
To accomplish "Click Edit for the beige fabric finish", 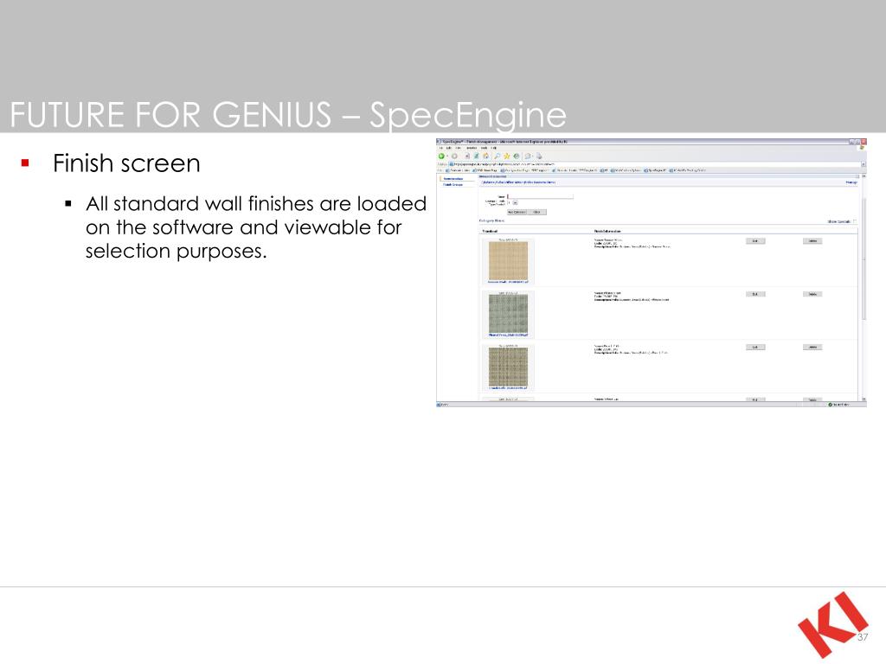I will (755, 241).
